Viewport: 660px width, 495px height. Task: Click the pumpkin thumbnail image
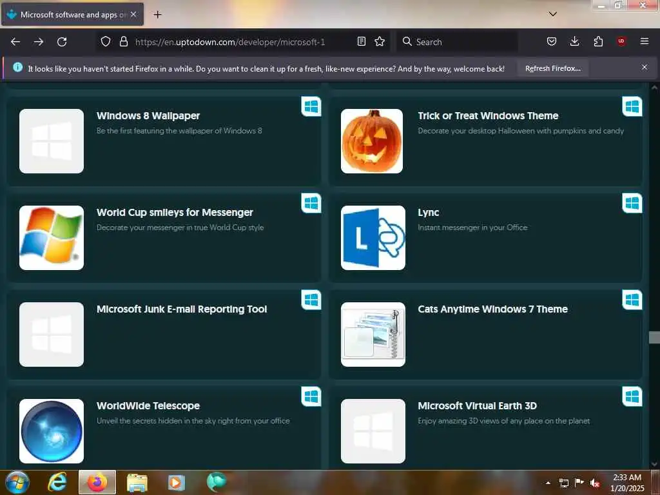(372, 141)
